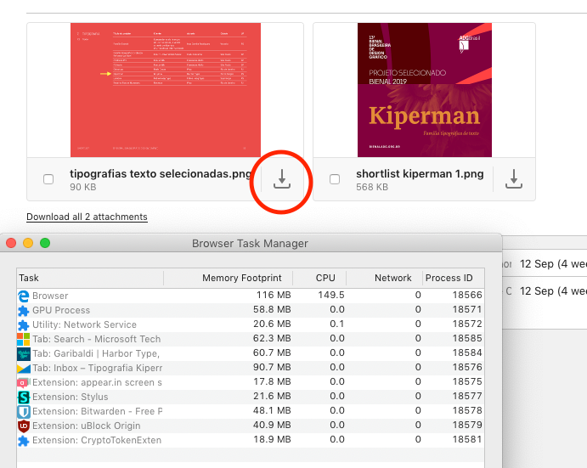Close the Browser Task Manager window
This screenshot has height=468, width=587.
11,244
